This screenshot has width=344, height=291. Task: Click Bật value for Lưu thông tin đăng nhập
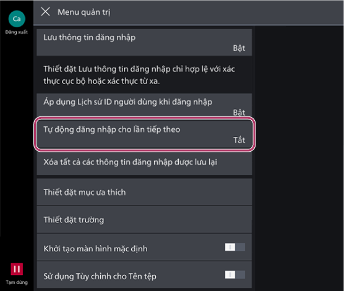tap(239, 48)
